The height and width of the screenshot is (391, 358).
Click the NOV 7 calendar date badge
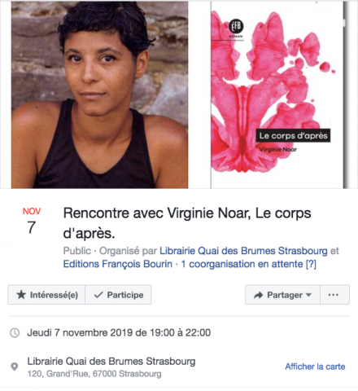(32, 221)
